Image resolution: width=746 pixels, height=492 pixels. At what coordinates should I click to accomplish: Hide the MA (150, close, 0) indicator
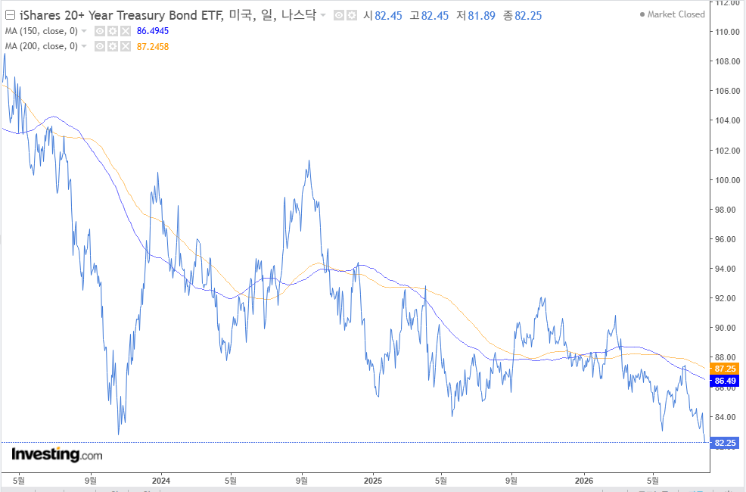(x=99, y=31)
